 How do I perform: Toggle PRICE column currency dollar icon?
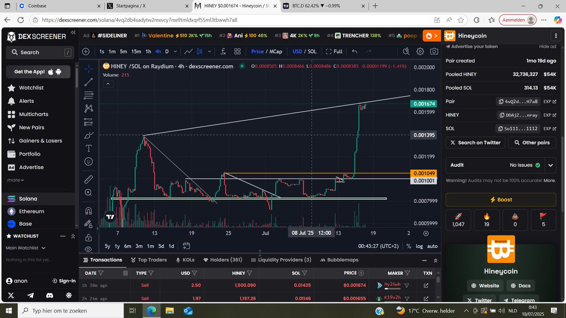click(361, 273)
